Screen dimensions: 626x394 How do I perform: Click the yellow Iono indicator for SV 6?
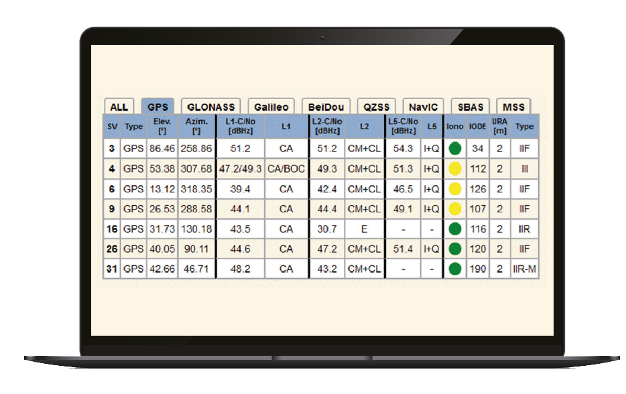pos(454,189)
